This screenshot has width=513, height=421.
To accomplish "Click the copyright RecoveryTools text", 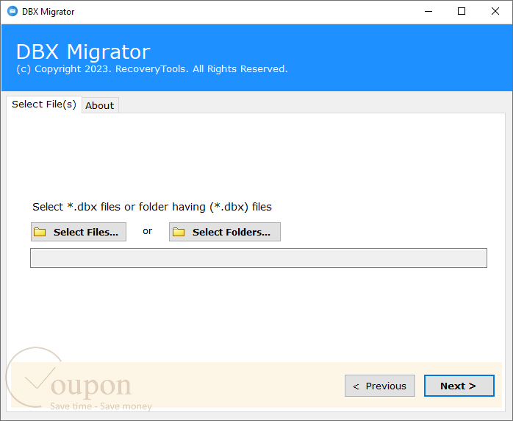I will 152,68.
